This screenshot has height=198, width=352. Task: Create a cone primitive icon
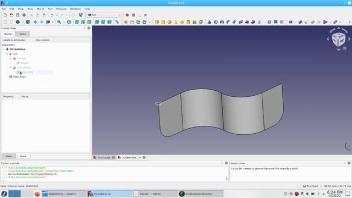pos(176,22)
